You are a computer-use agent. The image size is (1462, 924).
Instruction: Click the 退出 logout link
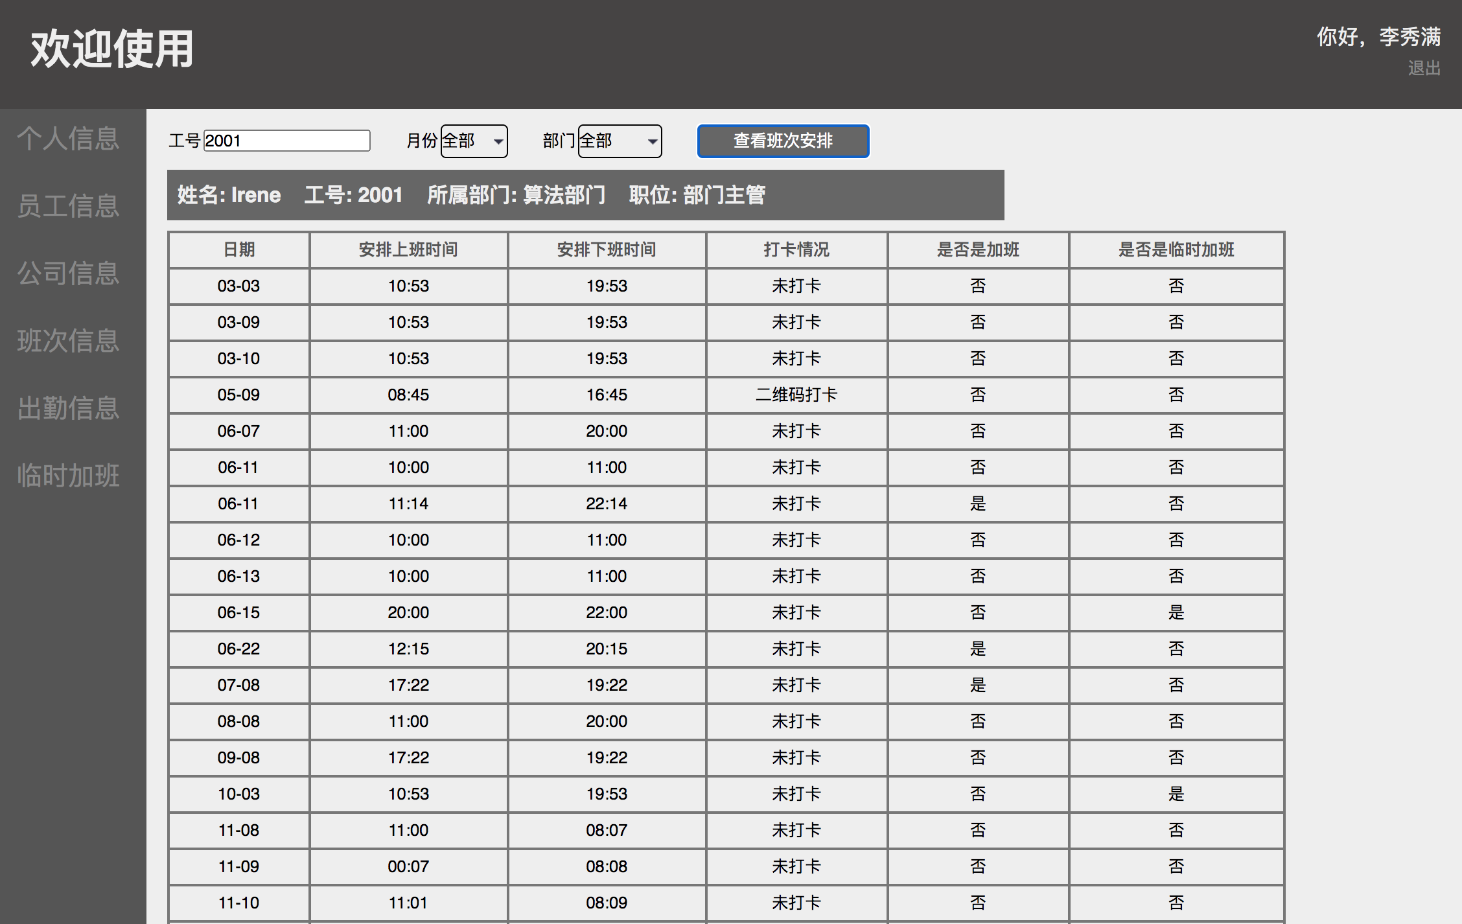[x=1424, y=68]
